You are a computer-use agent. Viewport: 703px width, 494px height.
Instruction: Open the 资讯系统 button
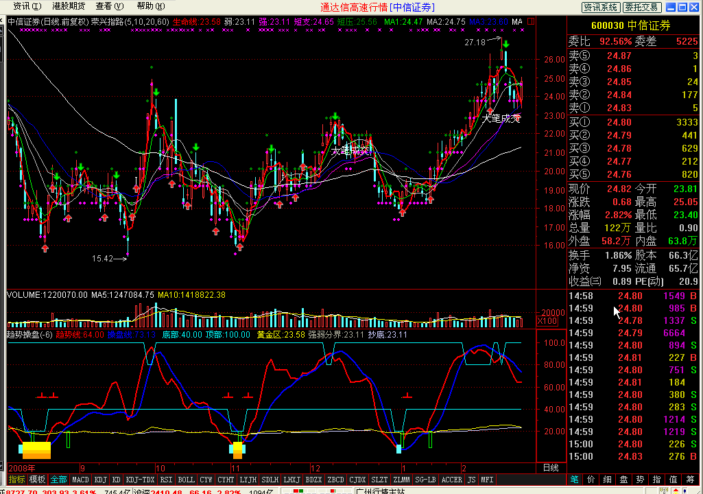[601, 7]
